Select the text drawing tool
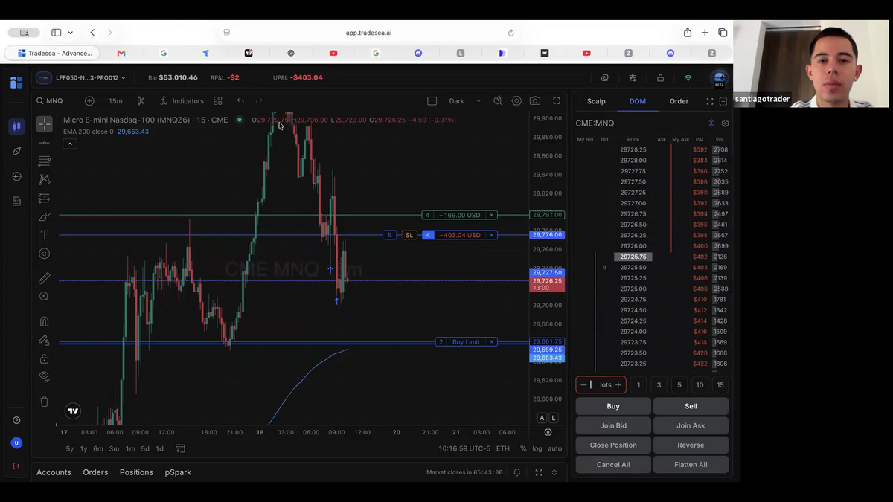Screen dimensions: 893x502 (45, 235)
